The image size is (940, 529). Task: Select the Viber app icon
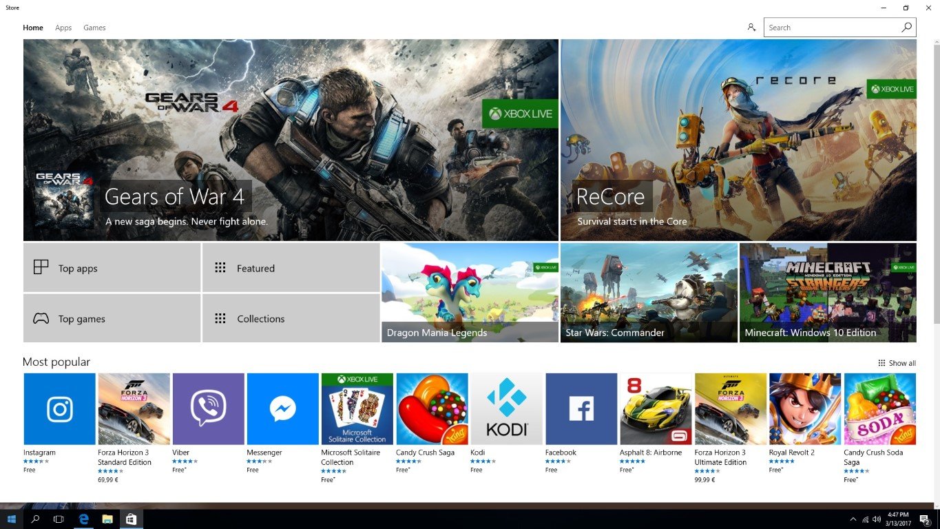coord(208,409)
